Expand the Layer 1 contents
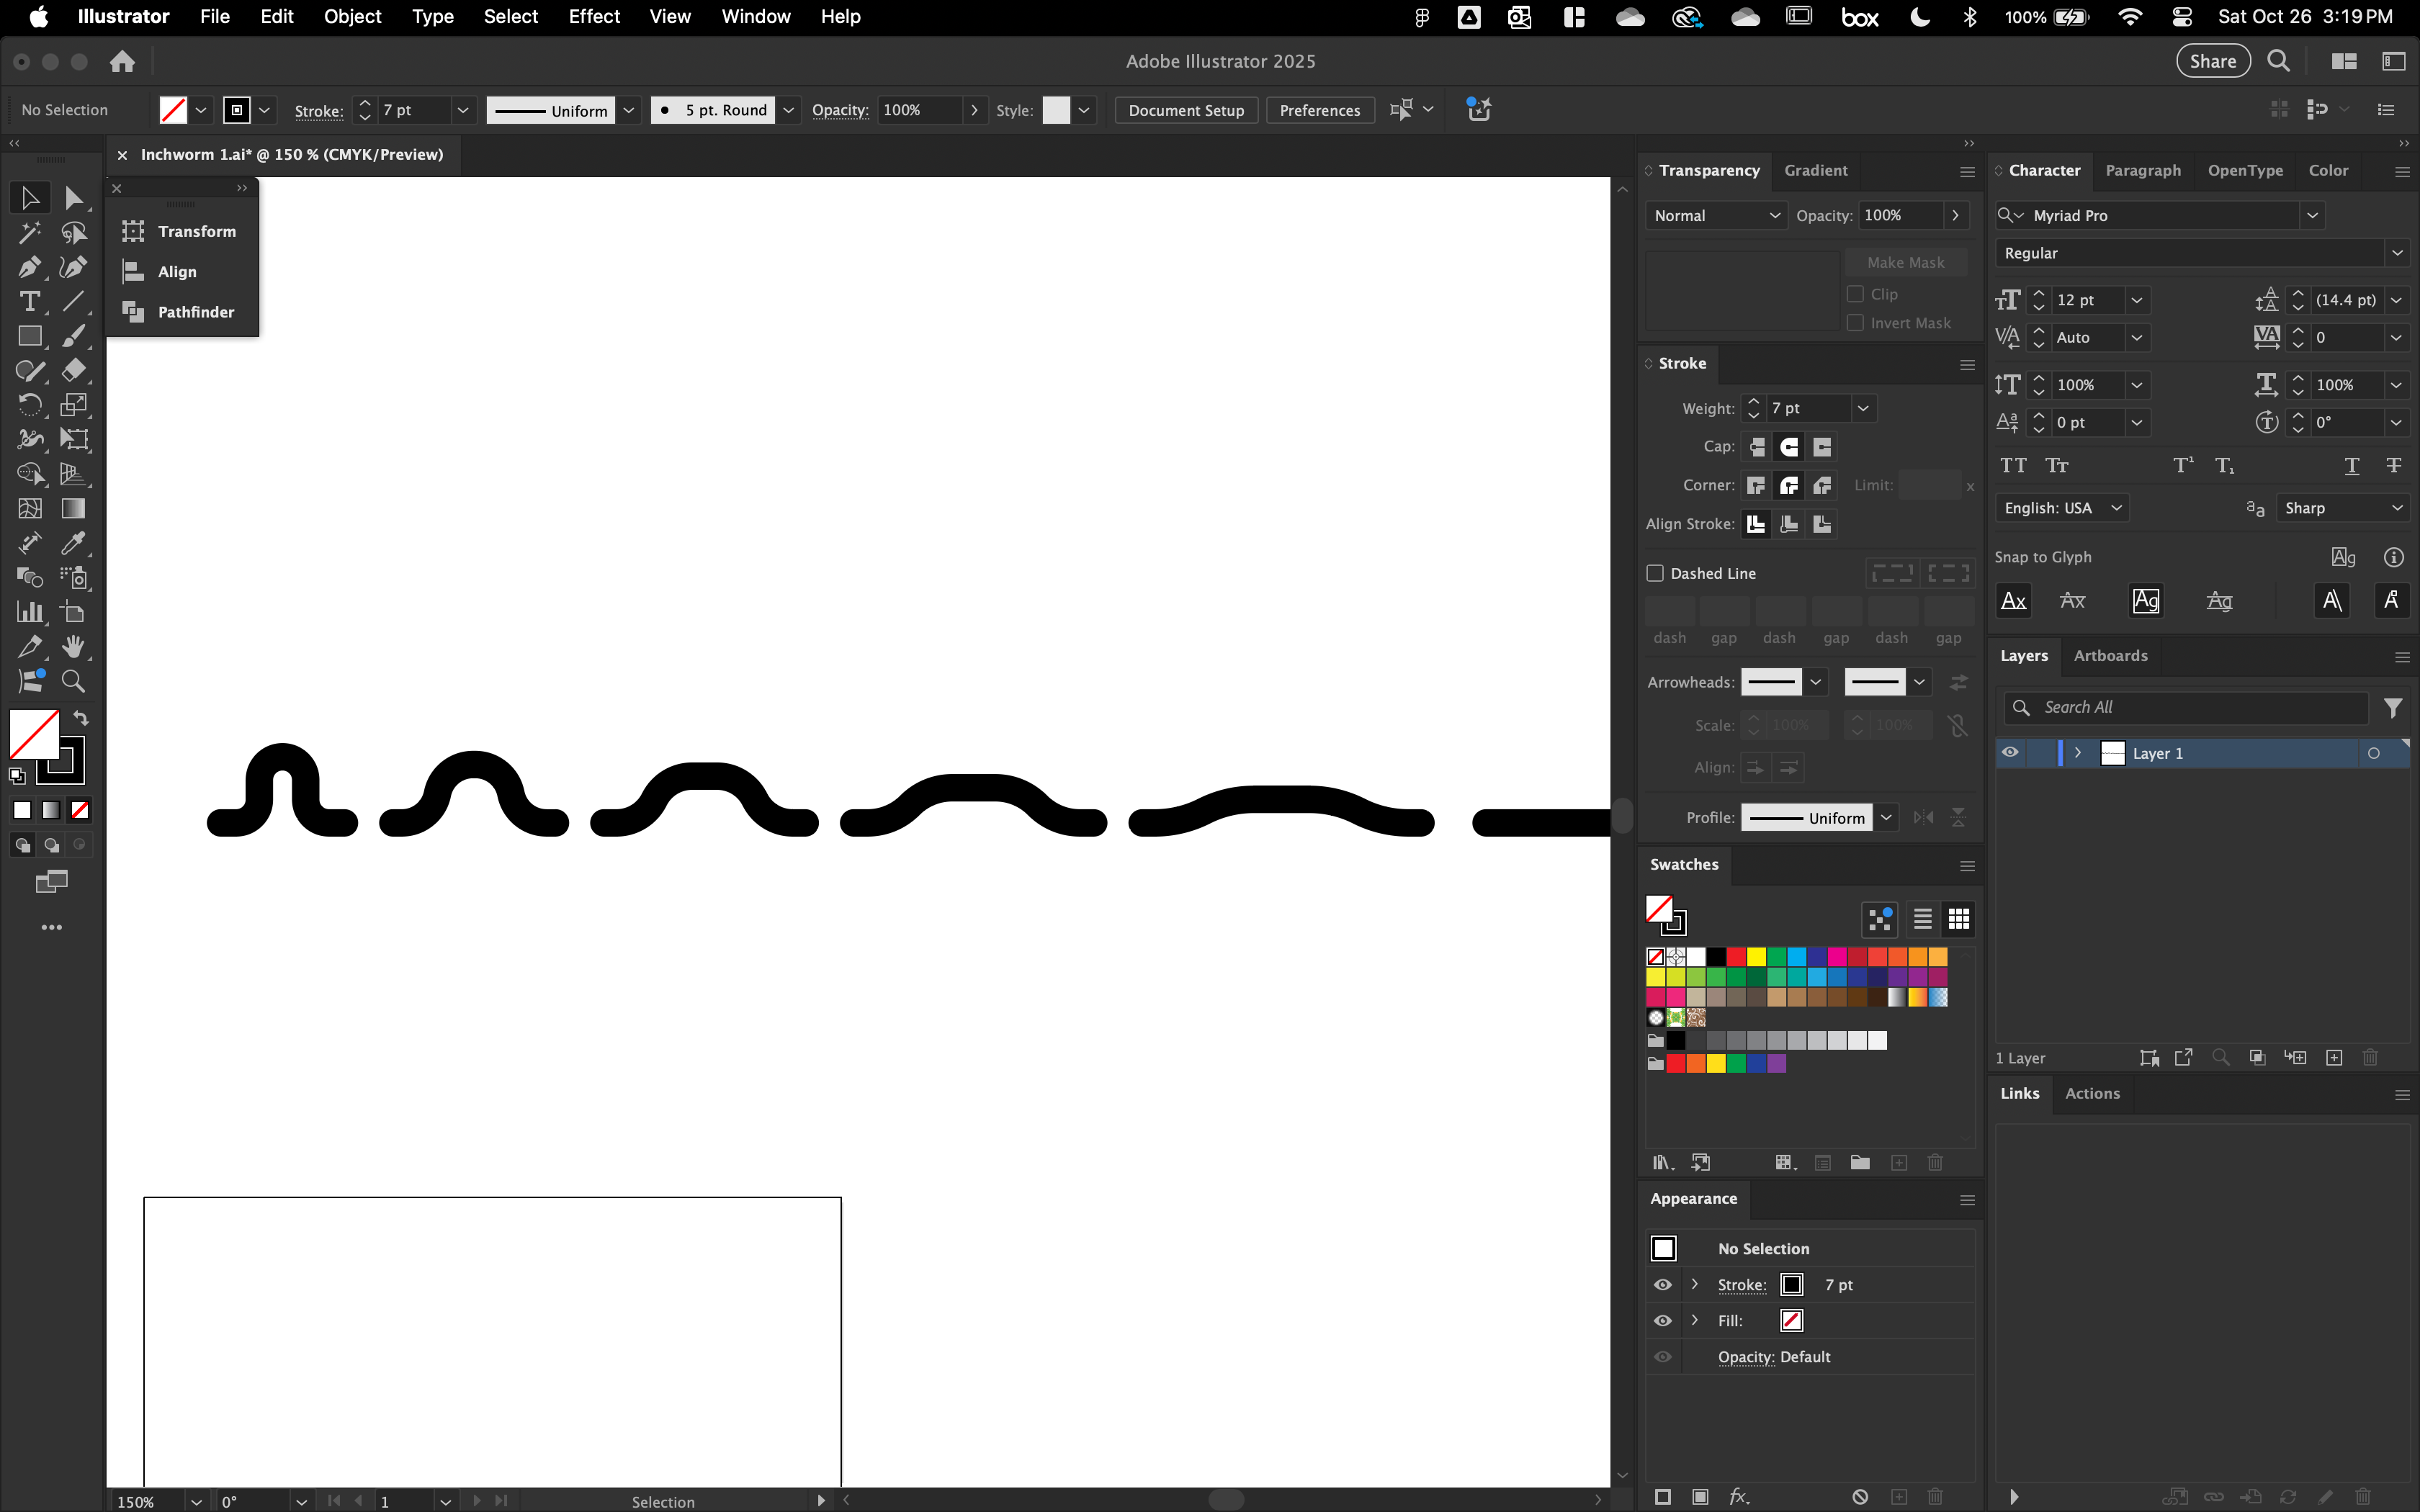This screenshot has height=1512, width=2420. tap(2078, 753)
